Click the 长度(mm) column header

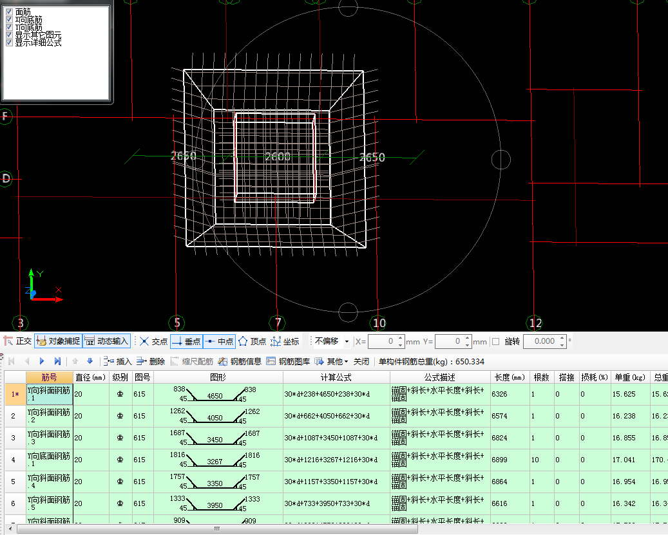point(510,377)
